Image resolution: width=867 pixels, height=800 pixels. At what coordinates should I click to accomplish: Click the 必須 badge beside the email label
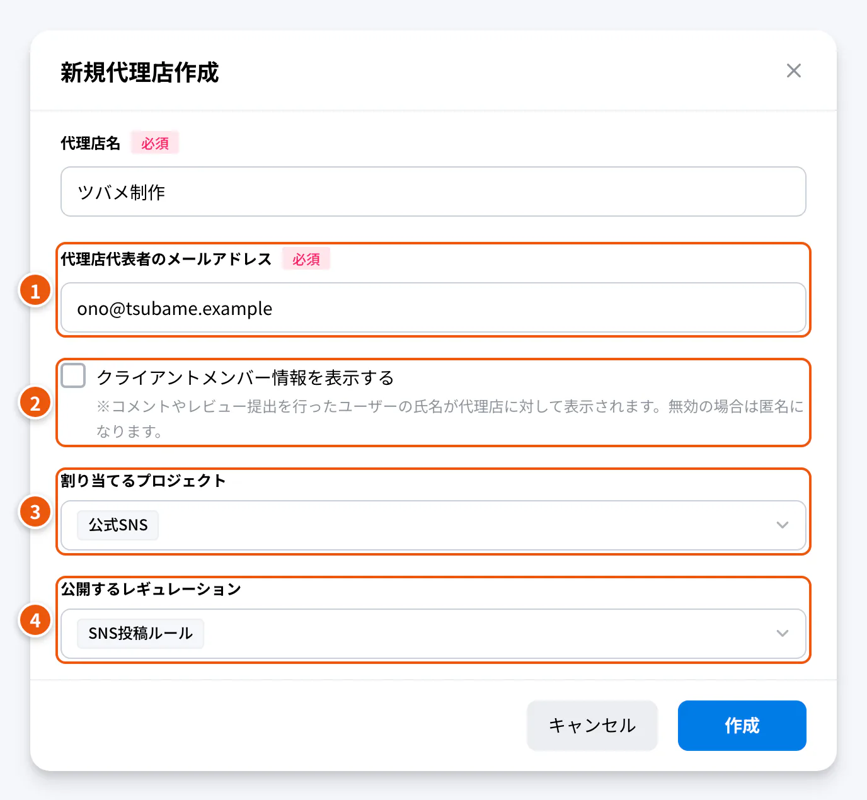306,259
